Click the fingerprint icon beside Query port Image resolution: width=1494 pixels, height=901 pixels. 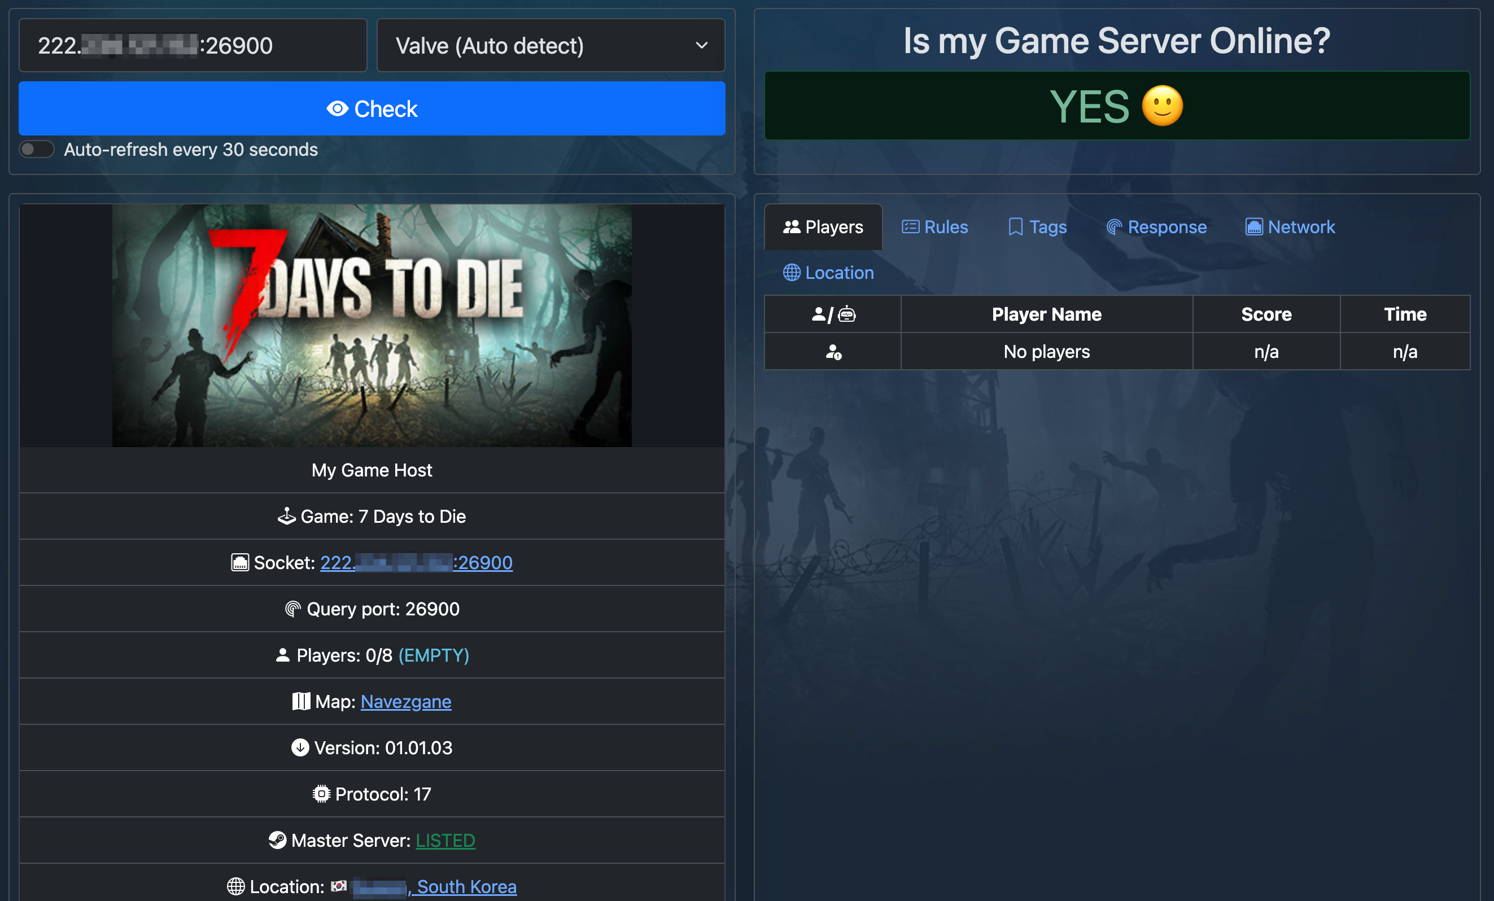click(293, 609)
